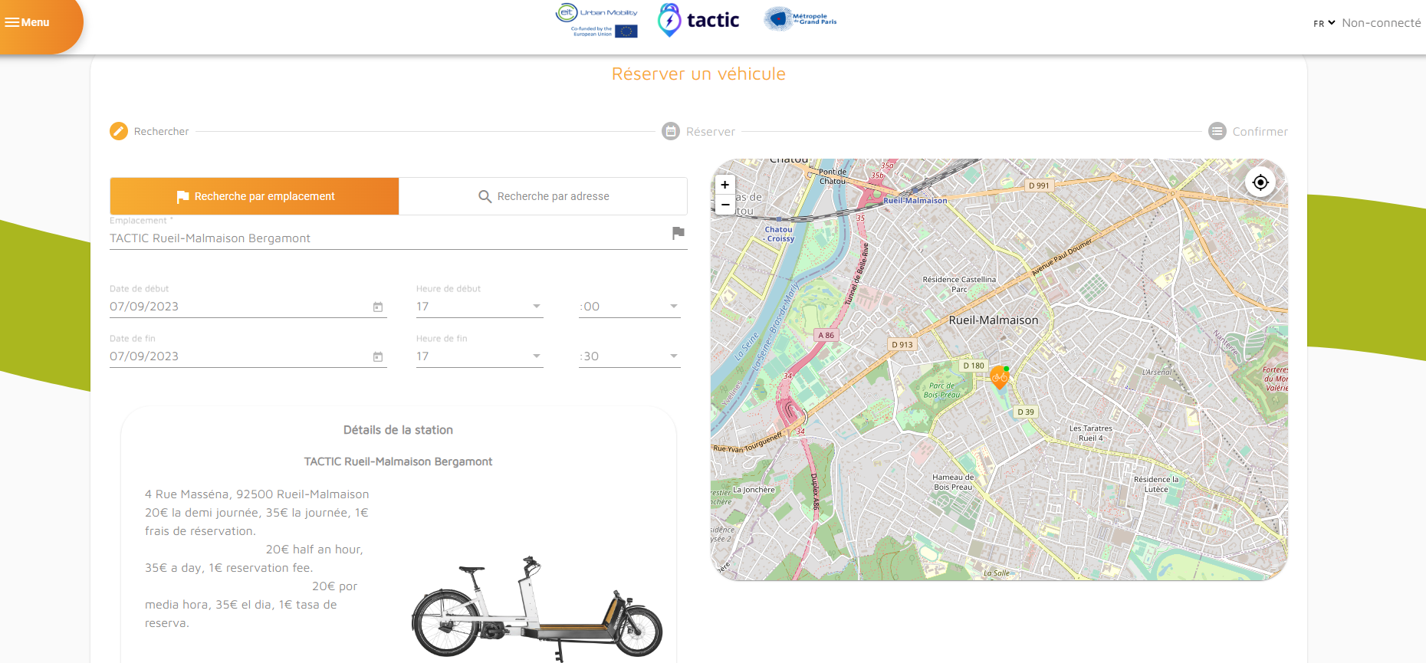
Task: Open the end minutes :30 dropdown
Action: pos(629,356)
